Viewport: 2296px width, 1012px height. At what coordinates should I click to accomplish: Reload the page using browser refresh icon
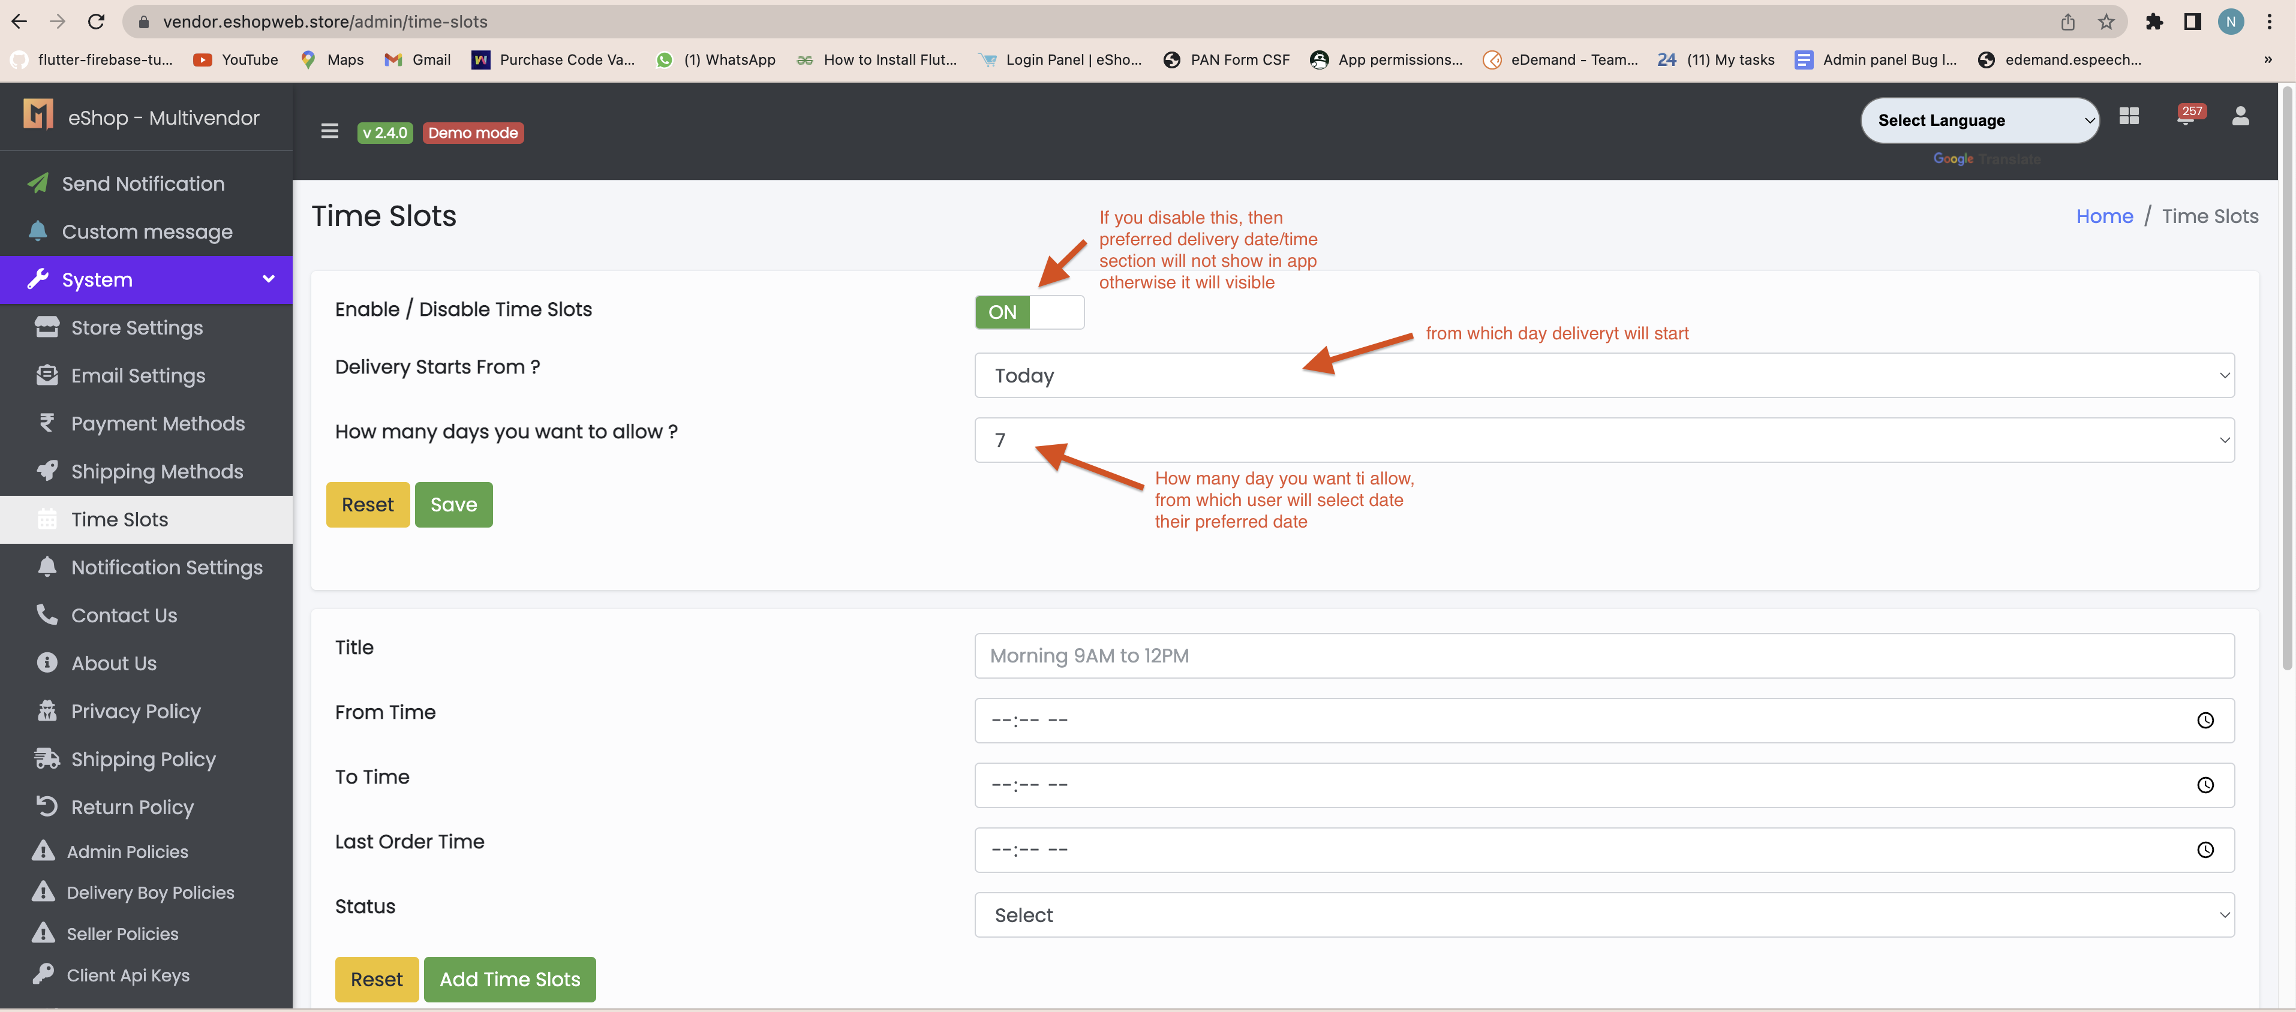point(96,22)
